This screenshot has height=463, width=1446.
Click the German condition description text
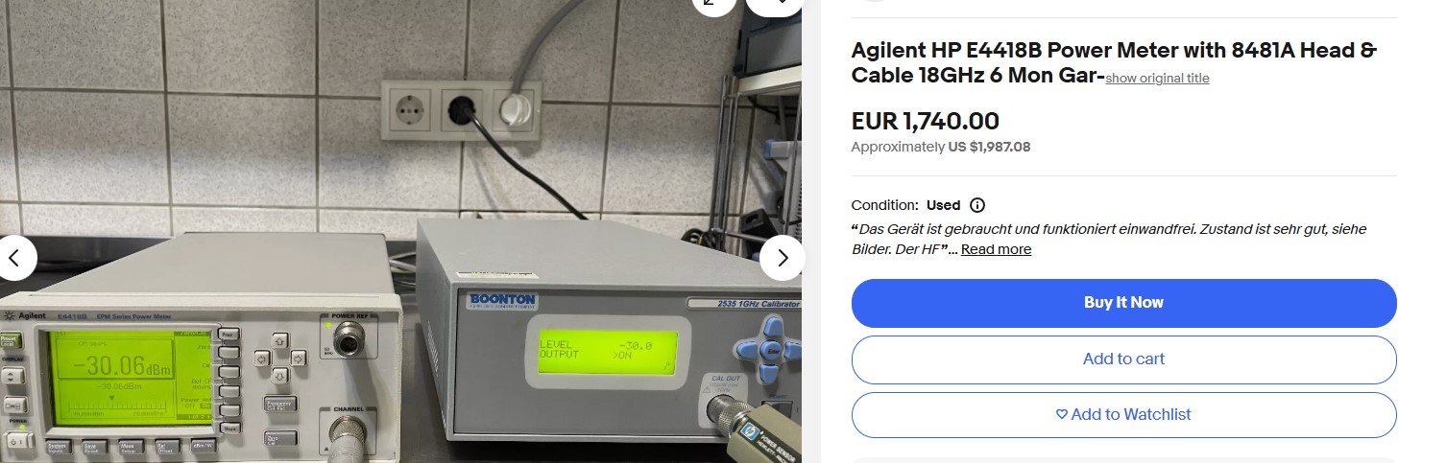point(1109,239)
